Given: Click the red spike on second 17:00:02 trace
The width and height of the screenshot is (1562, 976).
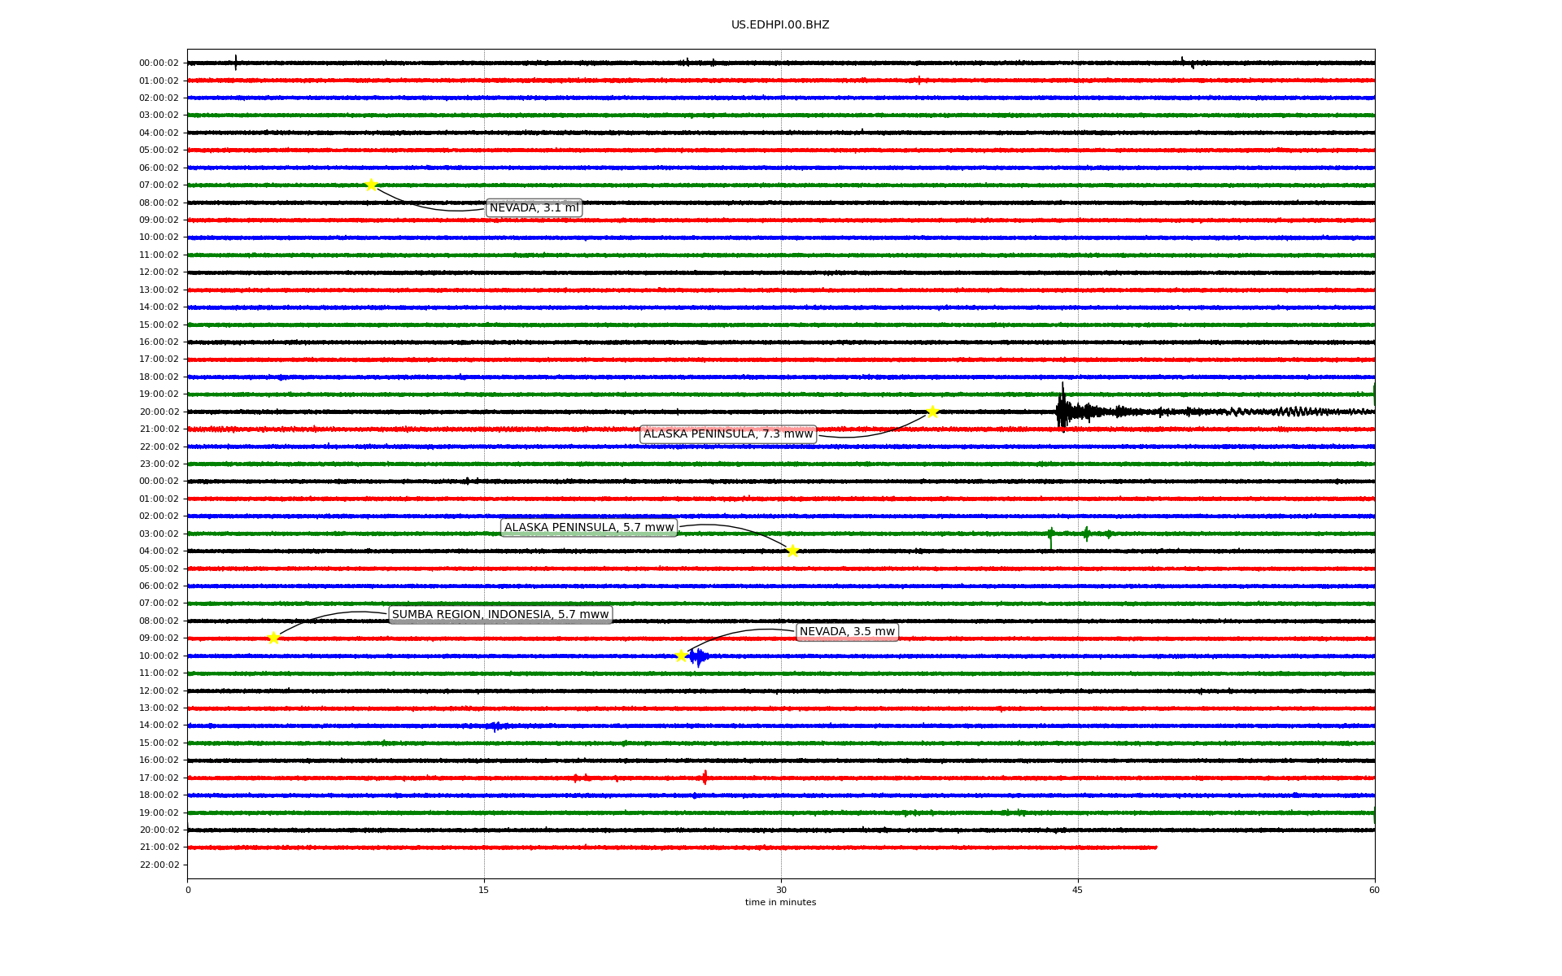Looking at the screenshot, I should click(705, 778).
